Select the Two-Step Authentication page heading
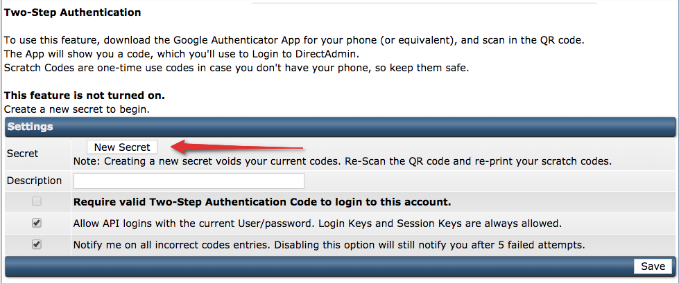Viewport: 679px width, 283px height. (73, 12)
